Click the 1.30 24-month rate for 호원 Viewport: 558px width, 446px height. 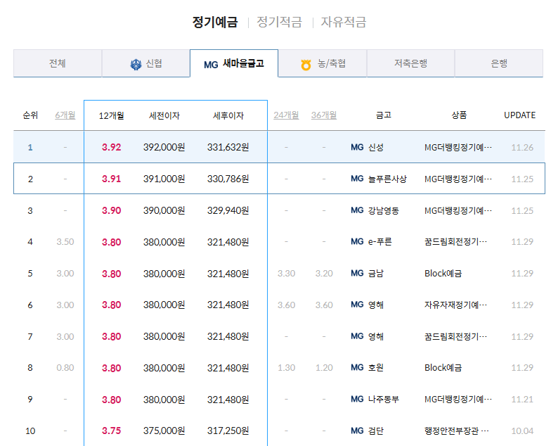[x=286, y=368]
